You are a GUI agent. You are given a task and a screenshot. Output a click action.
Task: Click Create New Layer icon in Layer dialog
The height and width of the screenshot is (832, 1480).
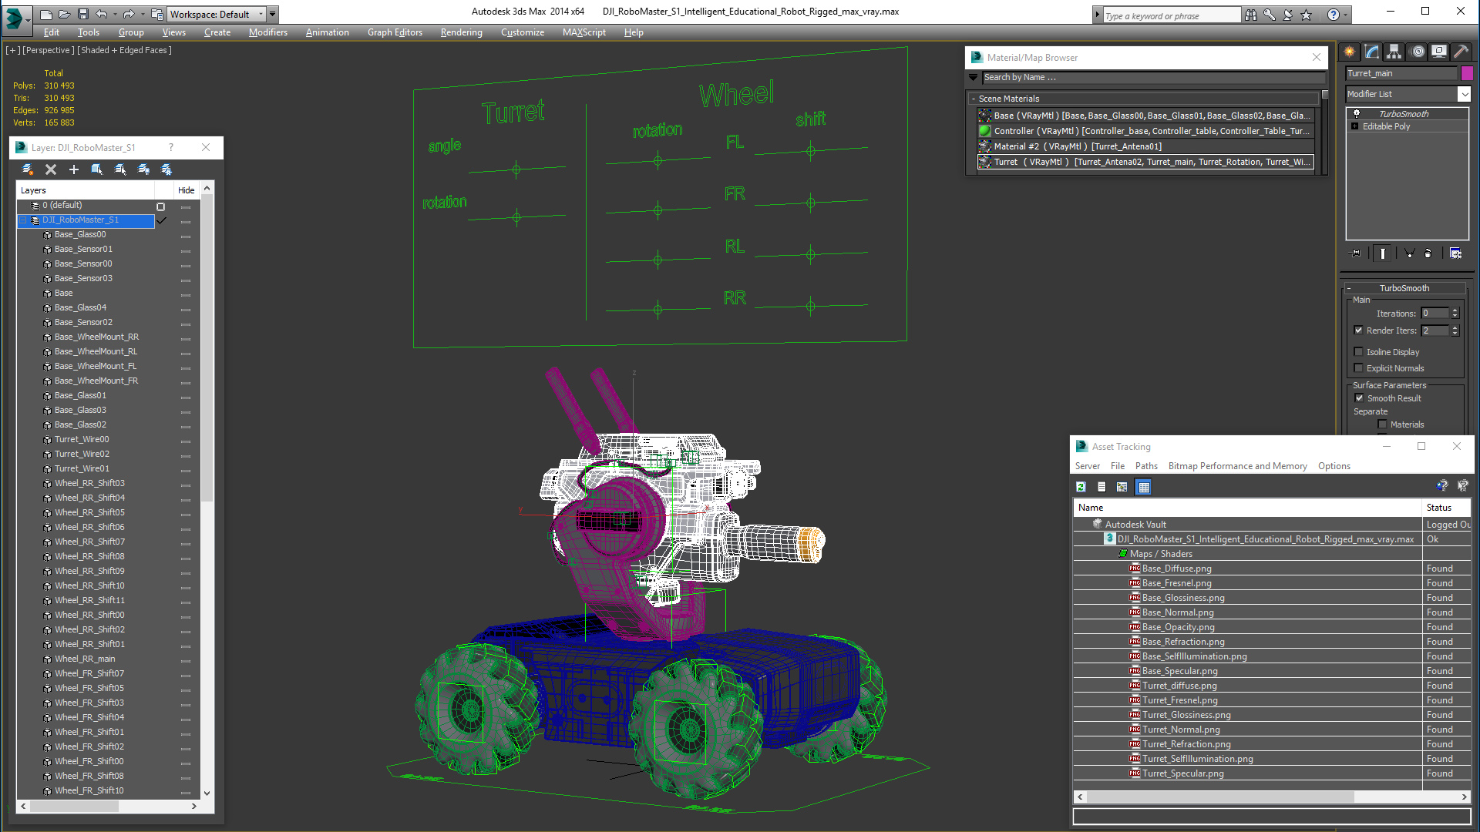click(28, 169)
